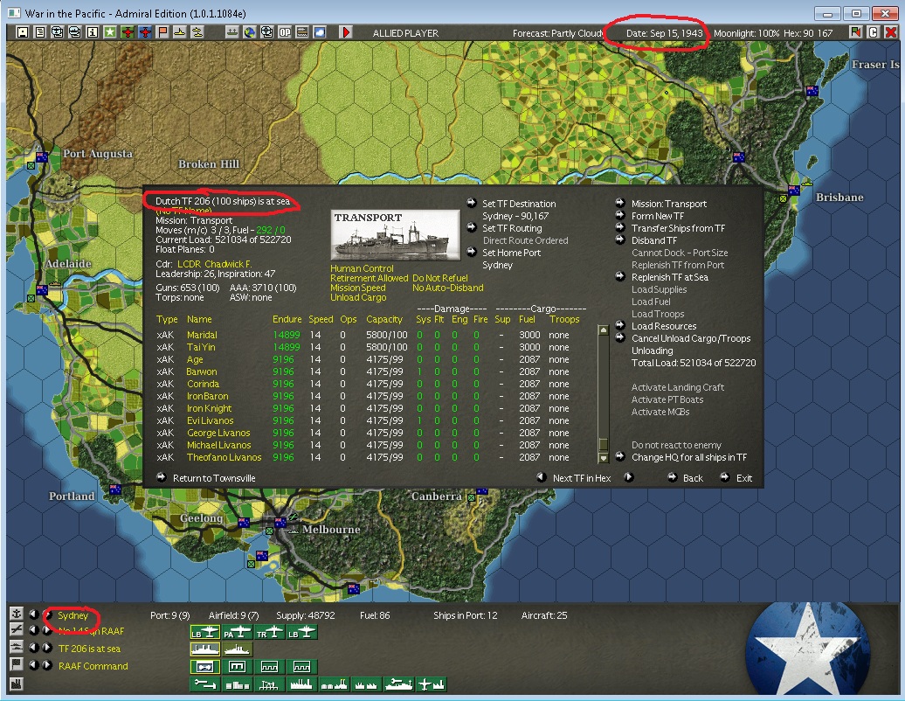Click the first LB aircraft unit icon
Viewport: 905px width, 701px height.
click(205, 632)
